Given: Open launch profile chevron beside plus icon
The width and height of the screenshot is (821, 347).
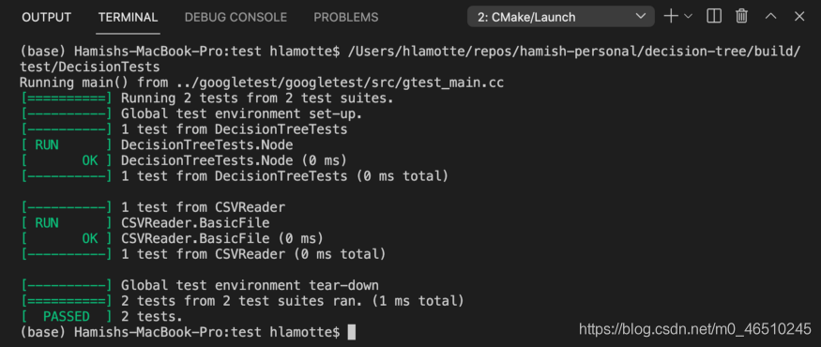Looking at the screenshot, I should pos(688,16).
